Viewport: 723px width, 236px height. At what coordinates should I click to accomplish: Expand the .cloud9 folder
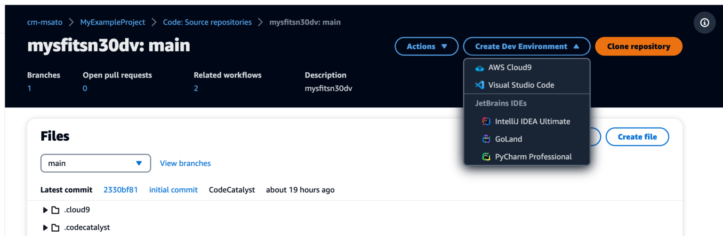pyautogui.click(x=46, y=210)
